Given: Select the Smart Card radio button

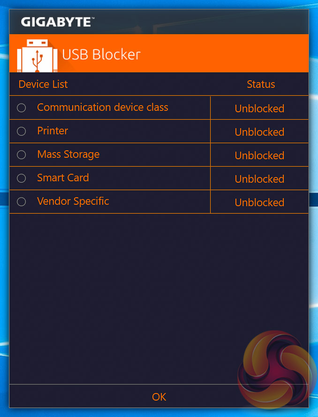Looking at the screenshot, I should point(21,178).
